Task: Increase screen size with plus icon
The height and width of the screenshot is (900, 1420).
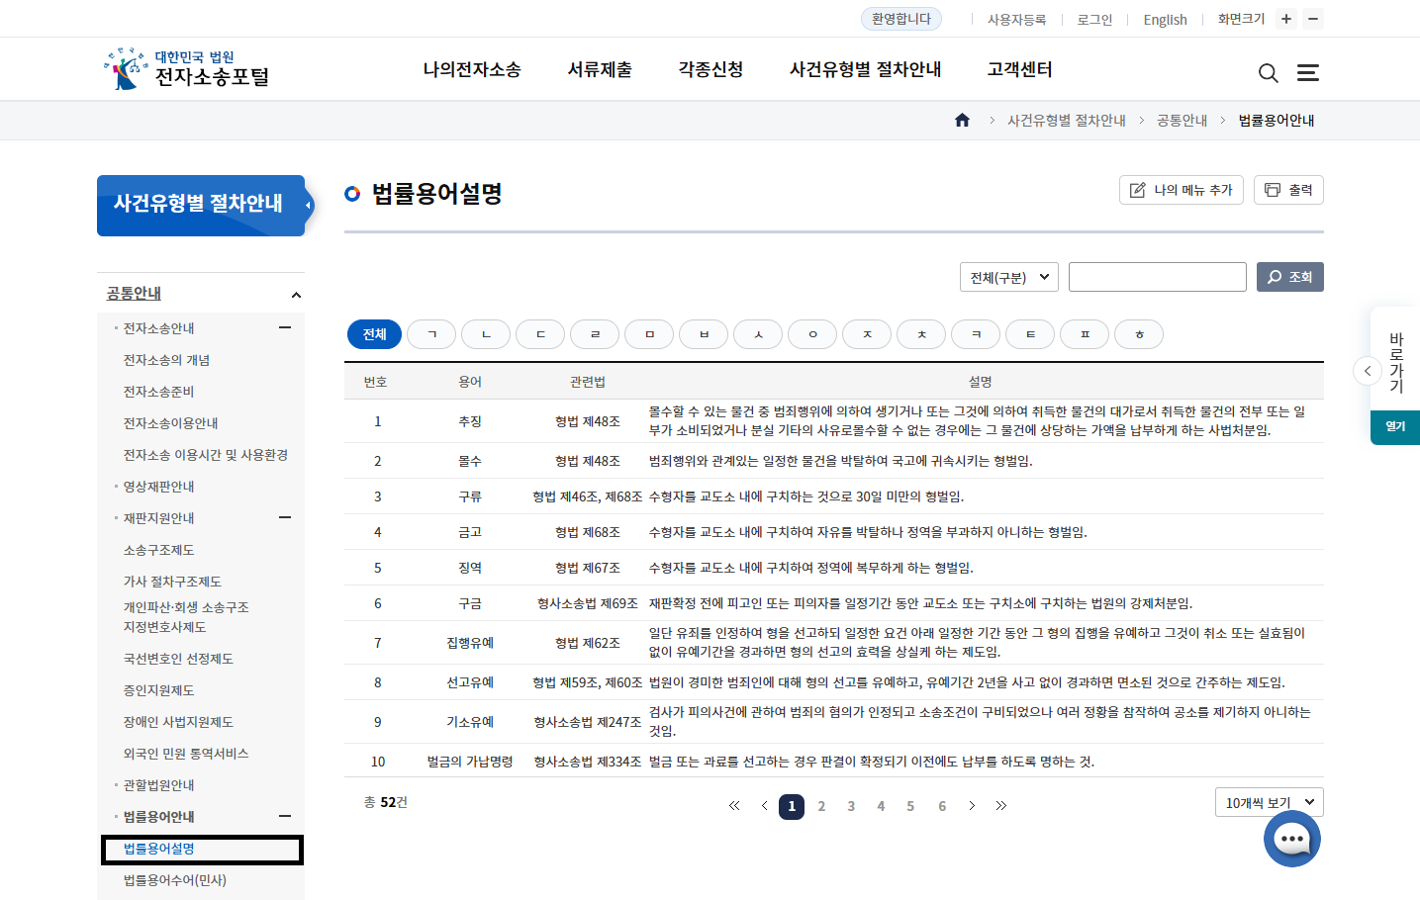Action: [1285, 19]
